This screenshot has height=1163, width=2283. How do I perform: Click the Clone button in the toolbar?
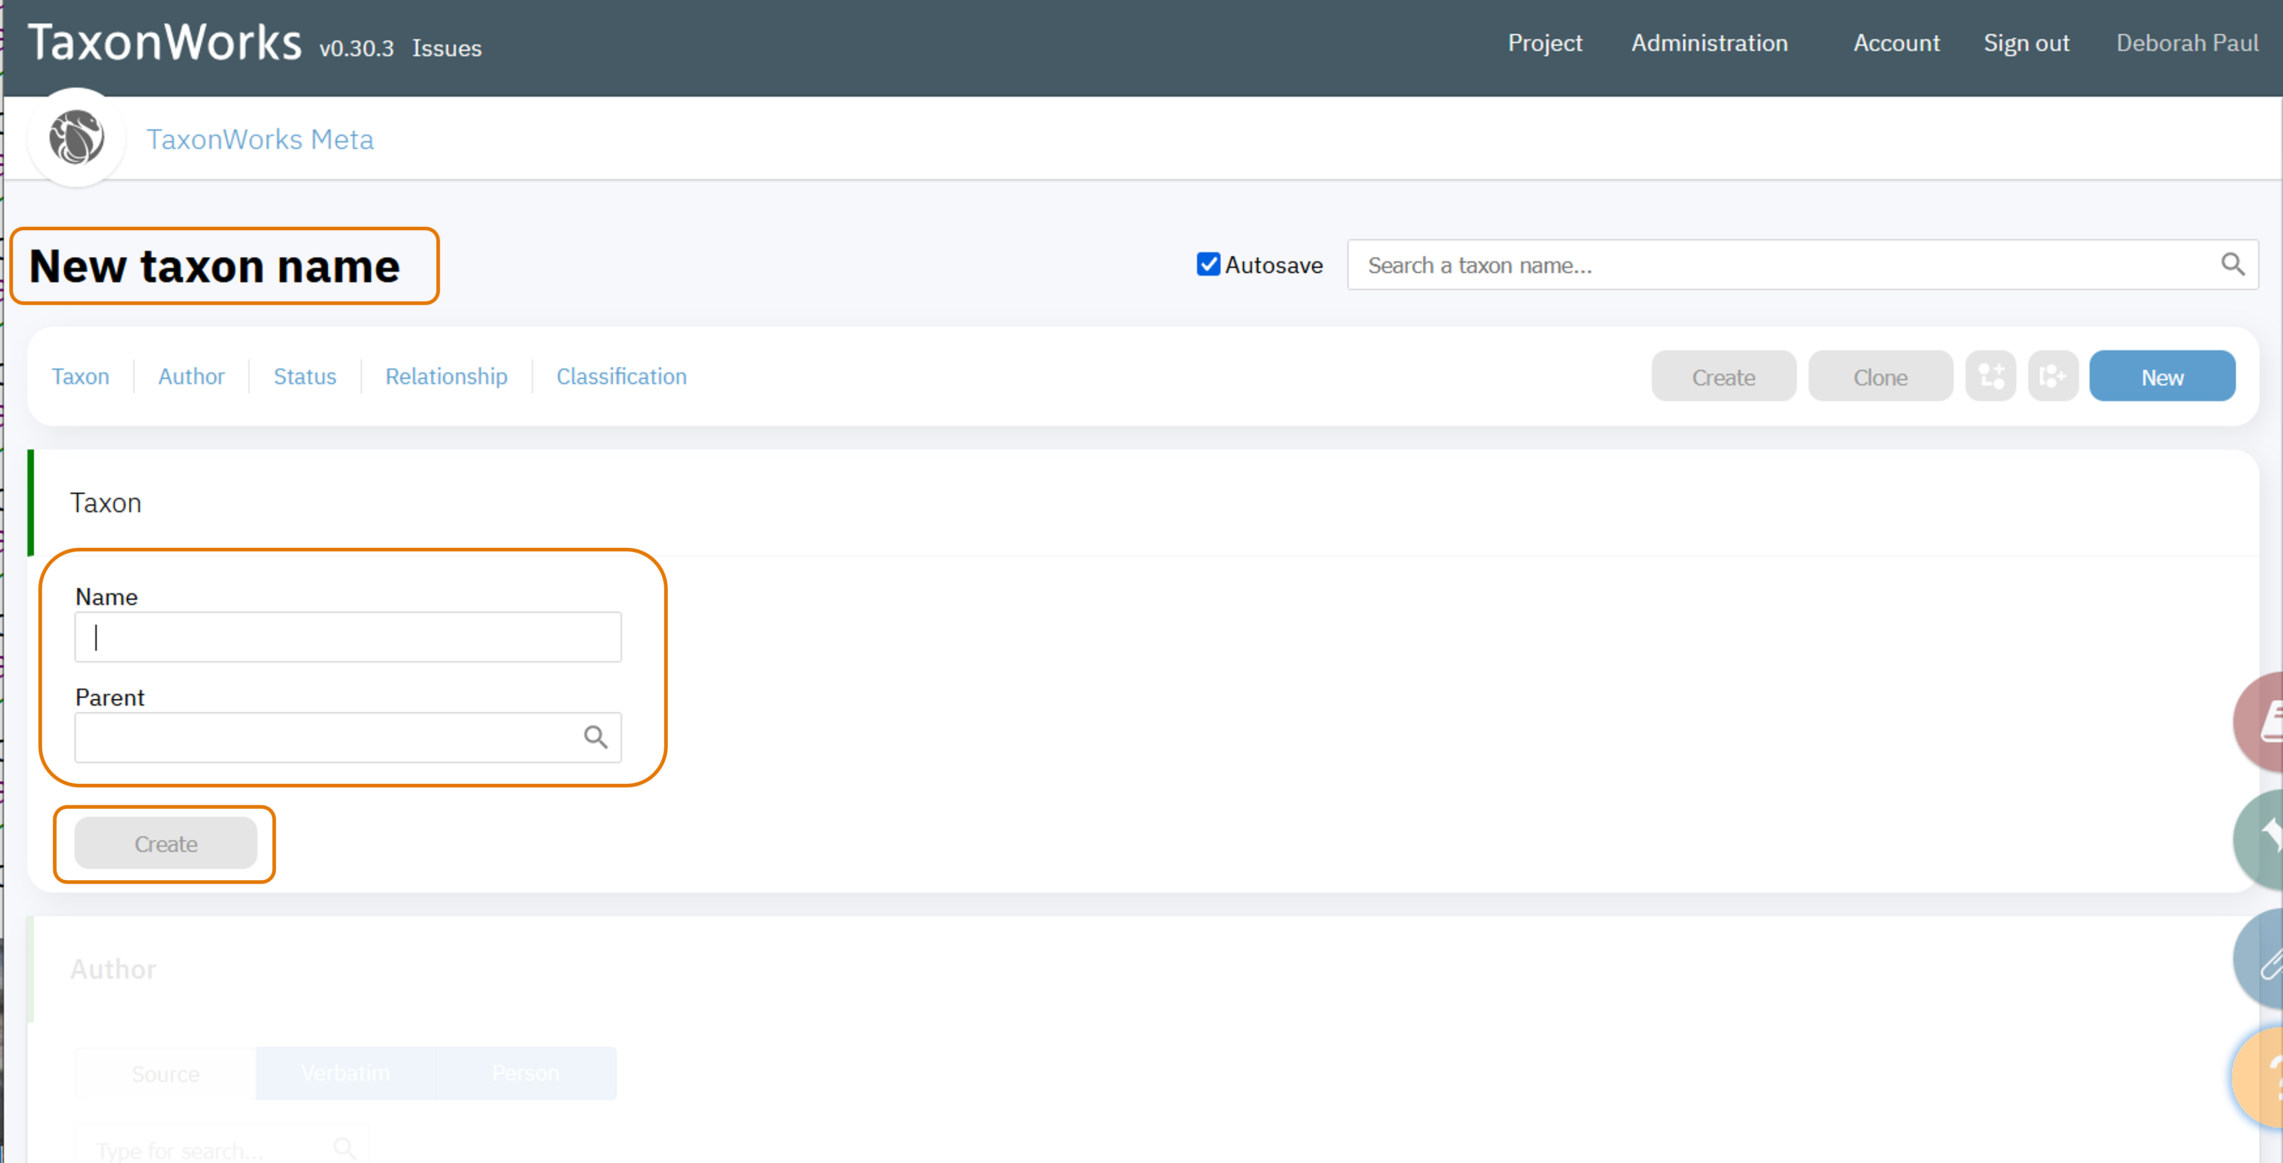tap(1880, 377)
